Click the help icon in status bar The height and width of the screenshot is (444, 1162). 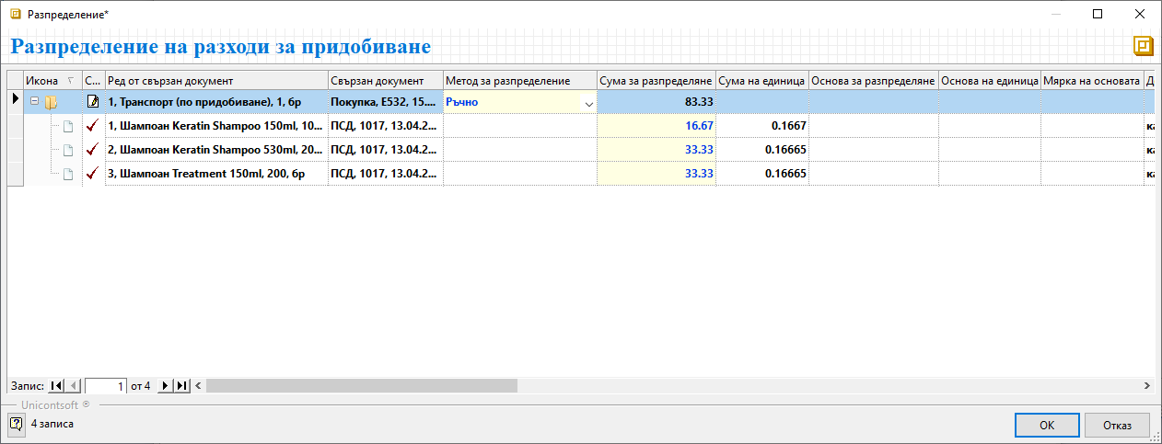click(x=16, y=424)
